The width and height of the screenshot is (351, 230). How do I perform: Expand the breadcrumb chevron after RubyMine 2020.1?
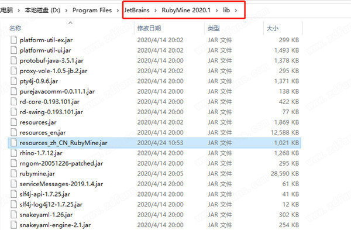[216, 11]
